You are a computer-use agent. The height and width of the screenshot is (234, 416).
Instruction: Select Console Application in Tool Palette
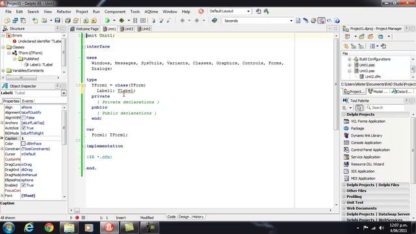tap(366, 143)
